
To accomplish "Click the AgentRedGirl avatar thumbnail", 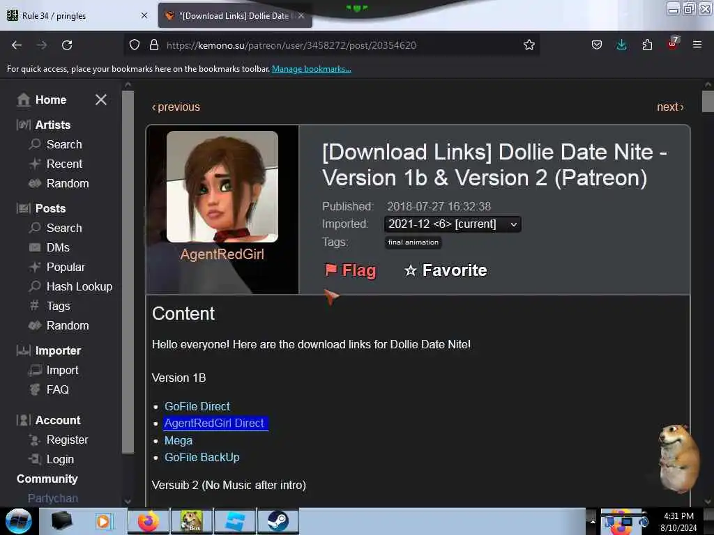I will 222,187.
